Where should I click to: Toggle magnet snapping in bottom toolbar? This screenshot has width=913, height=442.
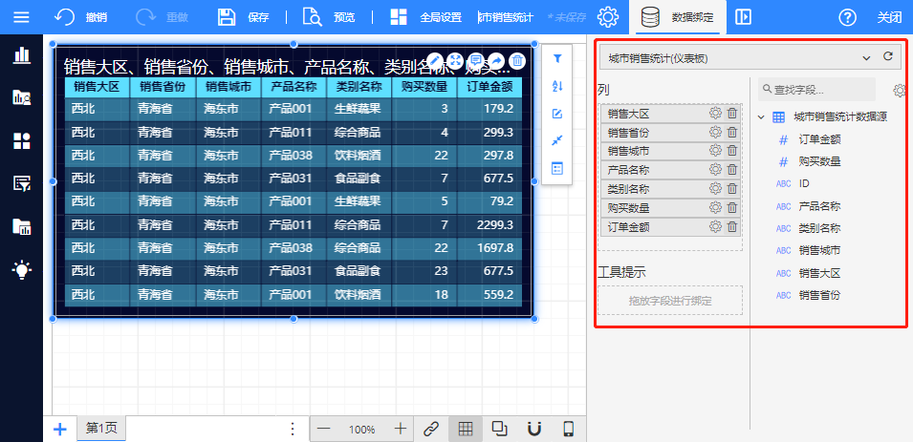tap(534, 429)
